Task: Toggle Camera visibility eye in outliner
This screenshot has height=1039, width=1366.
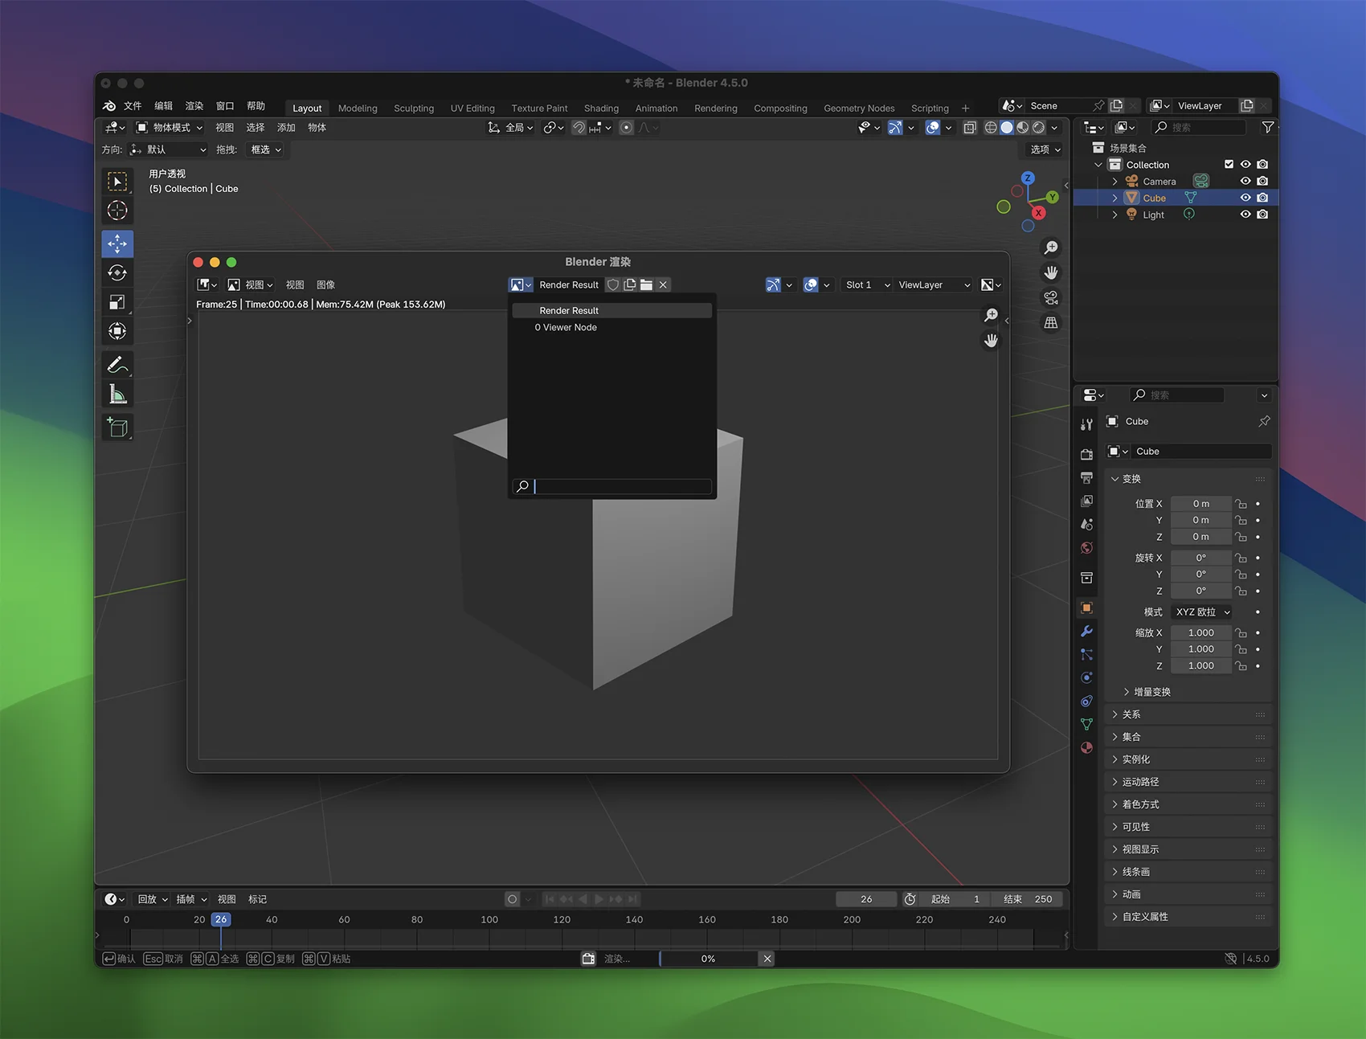Action: (x=1245, y=182)
